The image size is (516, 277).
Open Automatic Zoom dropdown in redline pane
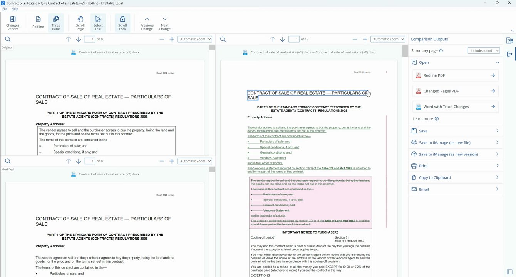[388, 39]
